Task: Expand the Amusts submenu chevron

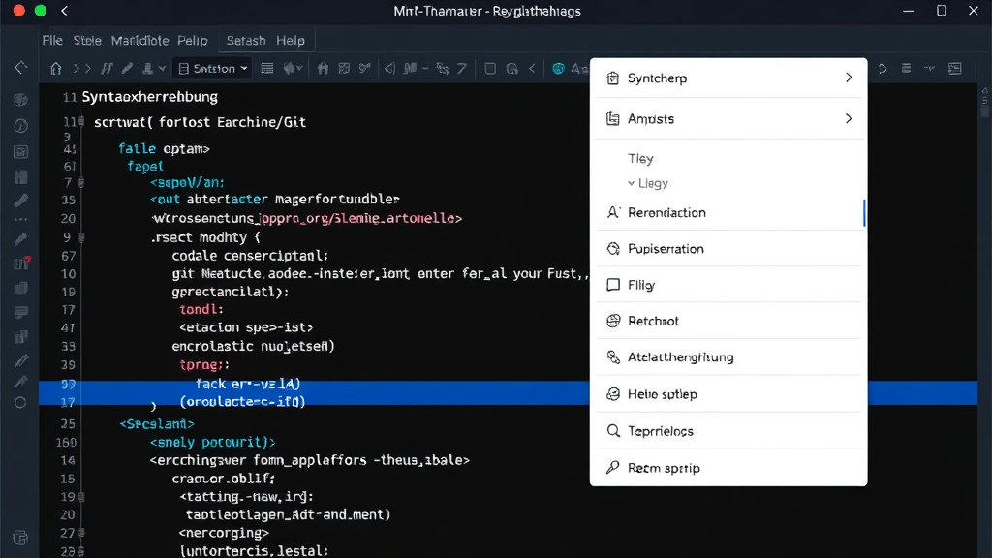Action: tap(849, 118)
